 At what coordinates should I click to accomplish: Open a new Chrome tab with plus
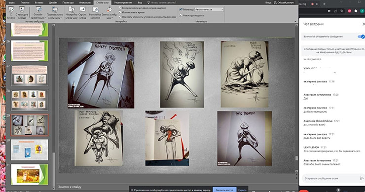(324, 4)
